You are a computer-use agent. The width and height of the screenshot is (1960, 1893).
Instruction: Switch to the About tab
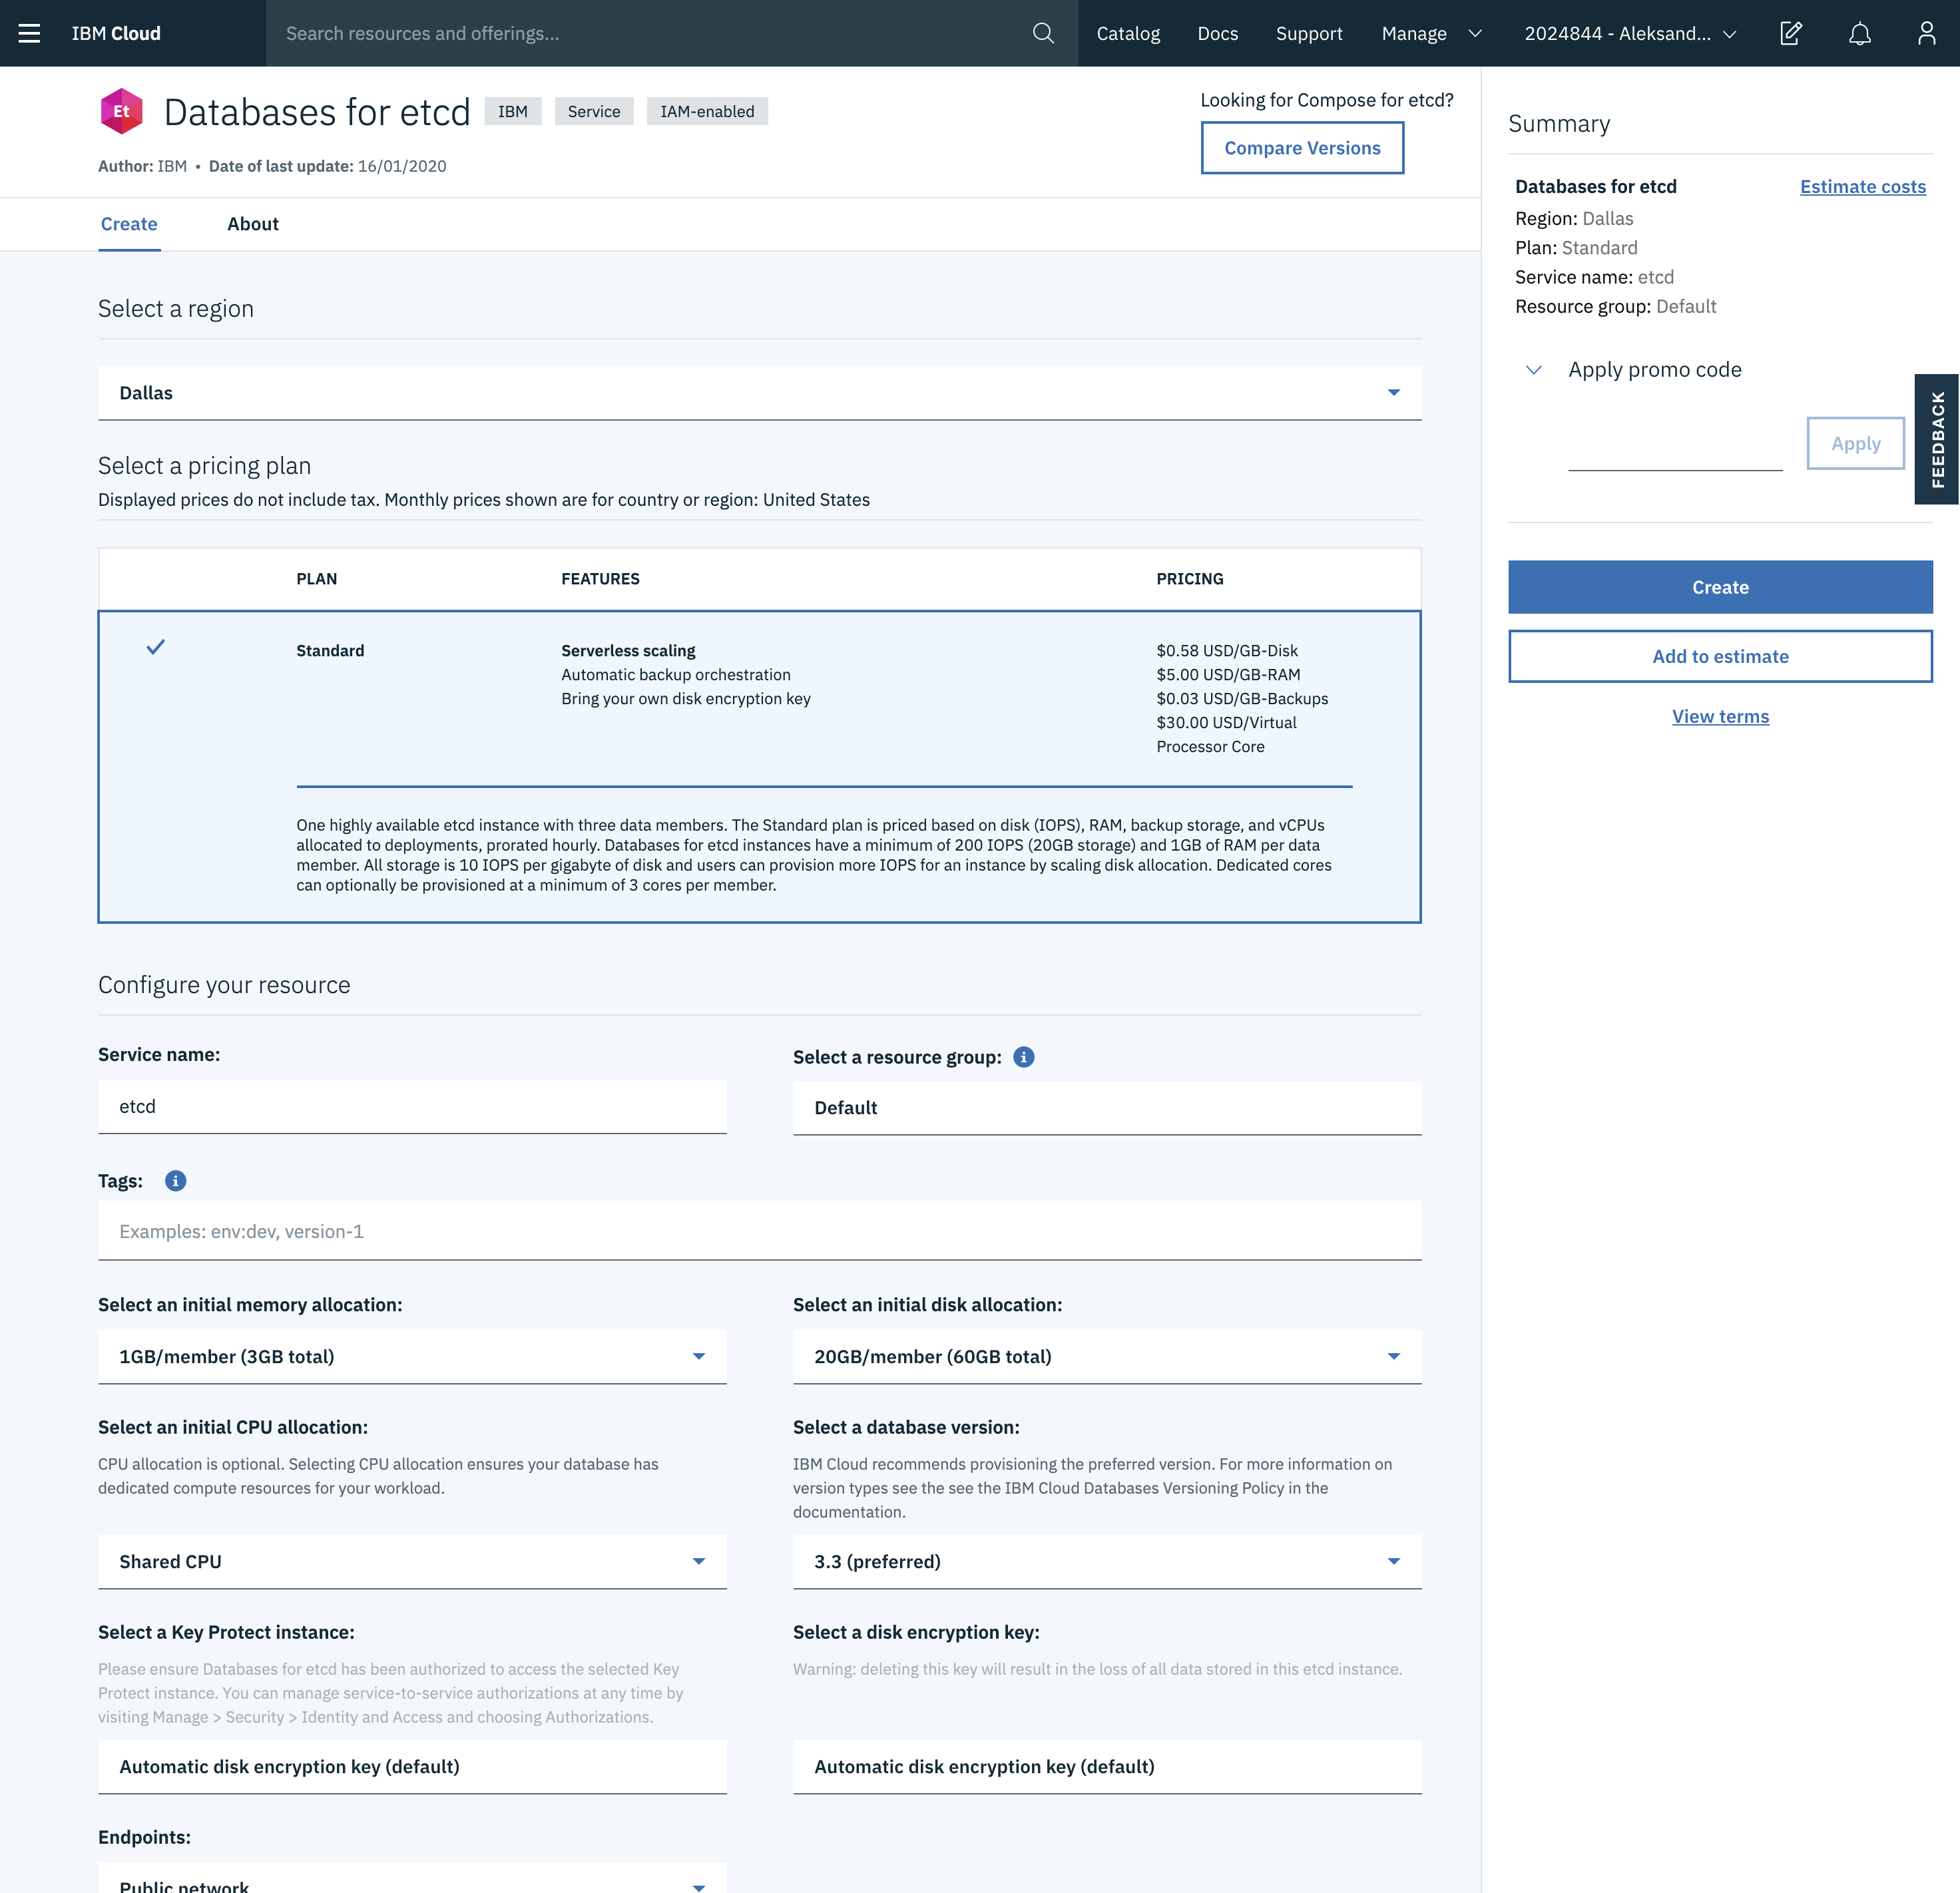click(x=252, y=224)
